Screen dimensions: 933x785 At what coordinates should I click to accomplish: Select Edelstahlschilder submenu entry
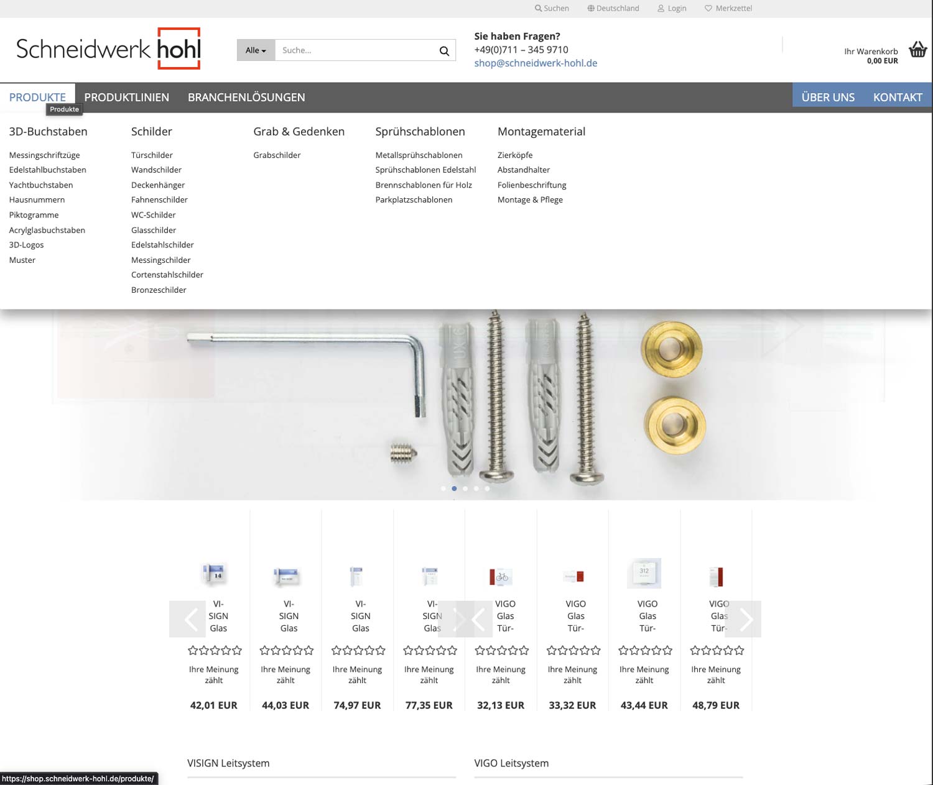[162, 245]
